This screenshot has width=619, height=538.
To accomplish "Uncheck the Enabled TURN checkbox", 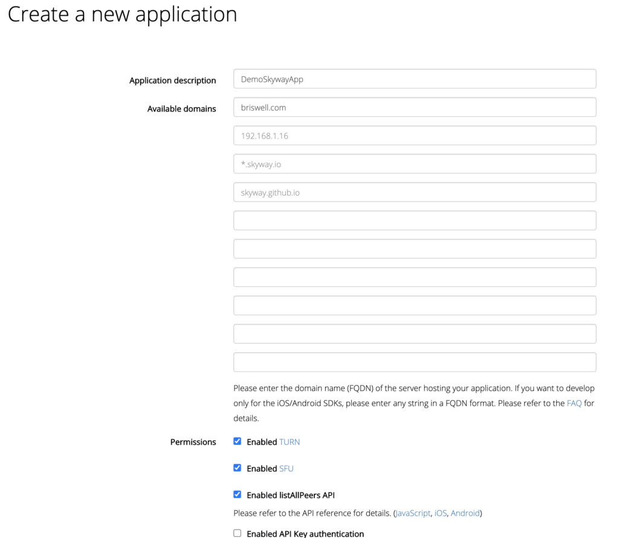I will (237, 441).
